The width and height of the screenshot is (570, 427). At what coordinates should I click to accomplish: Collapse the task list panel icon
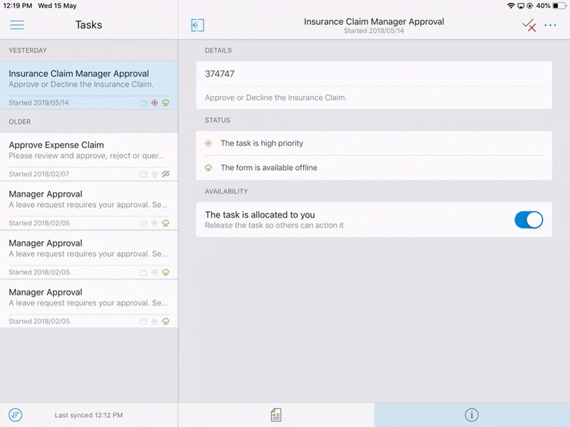point(197,25)
